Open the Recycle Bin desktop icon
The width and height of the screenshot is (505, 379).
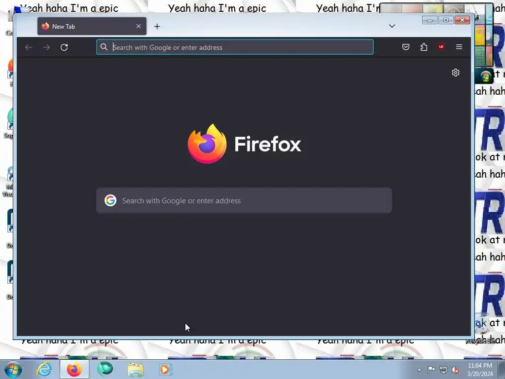coord(482,328)
